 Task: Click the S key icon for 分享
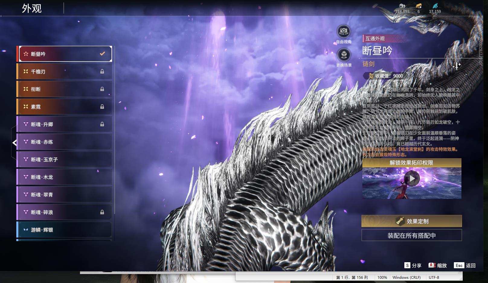tap(407, 265)
